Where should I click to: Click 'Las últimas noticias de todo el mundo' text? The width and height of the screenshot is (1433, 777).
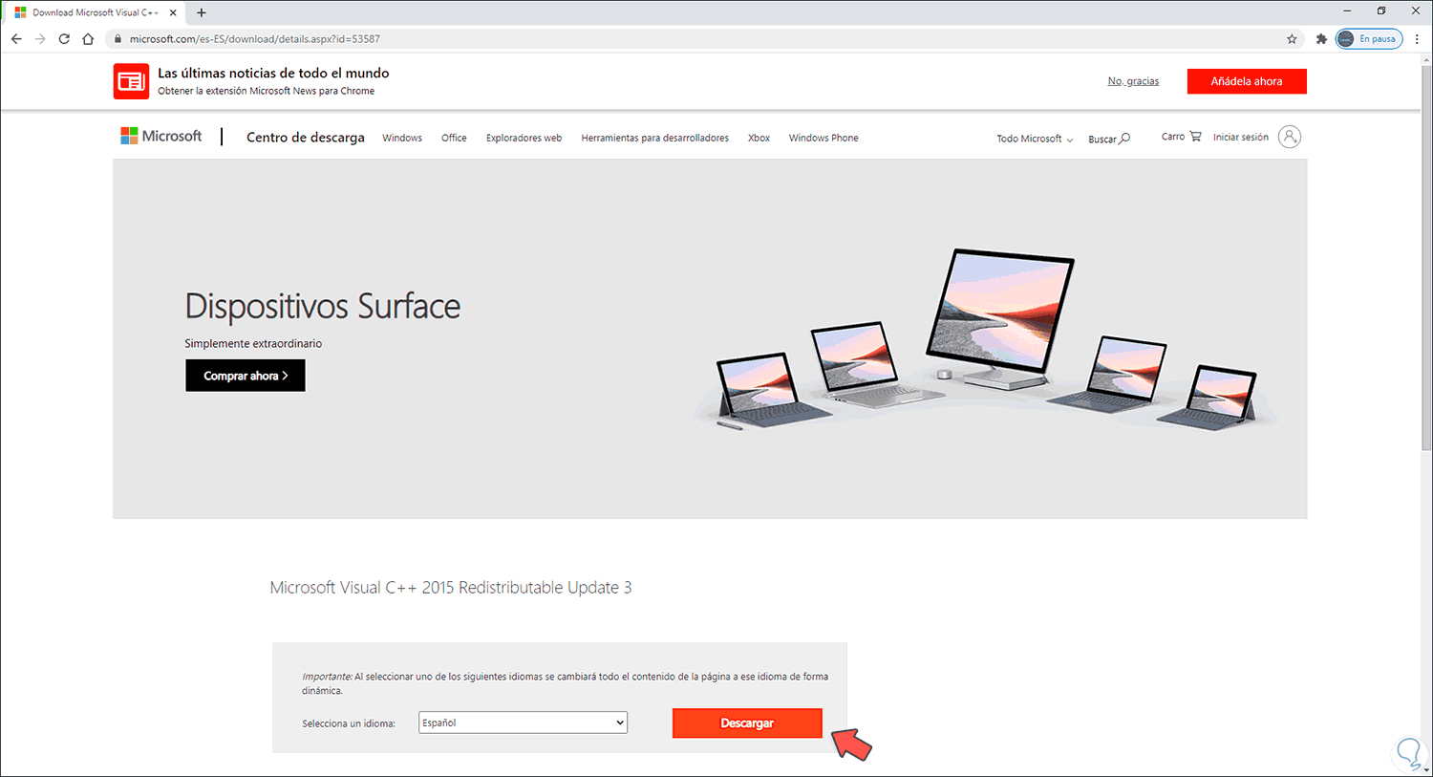point(273,73)
